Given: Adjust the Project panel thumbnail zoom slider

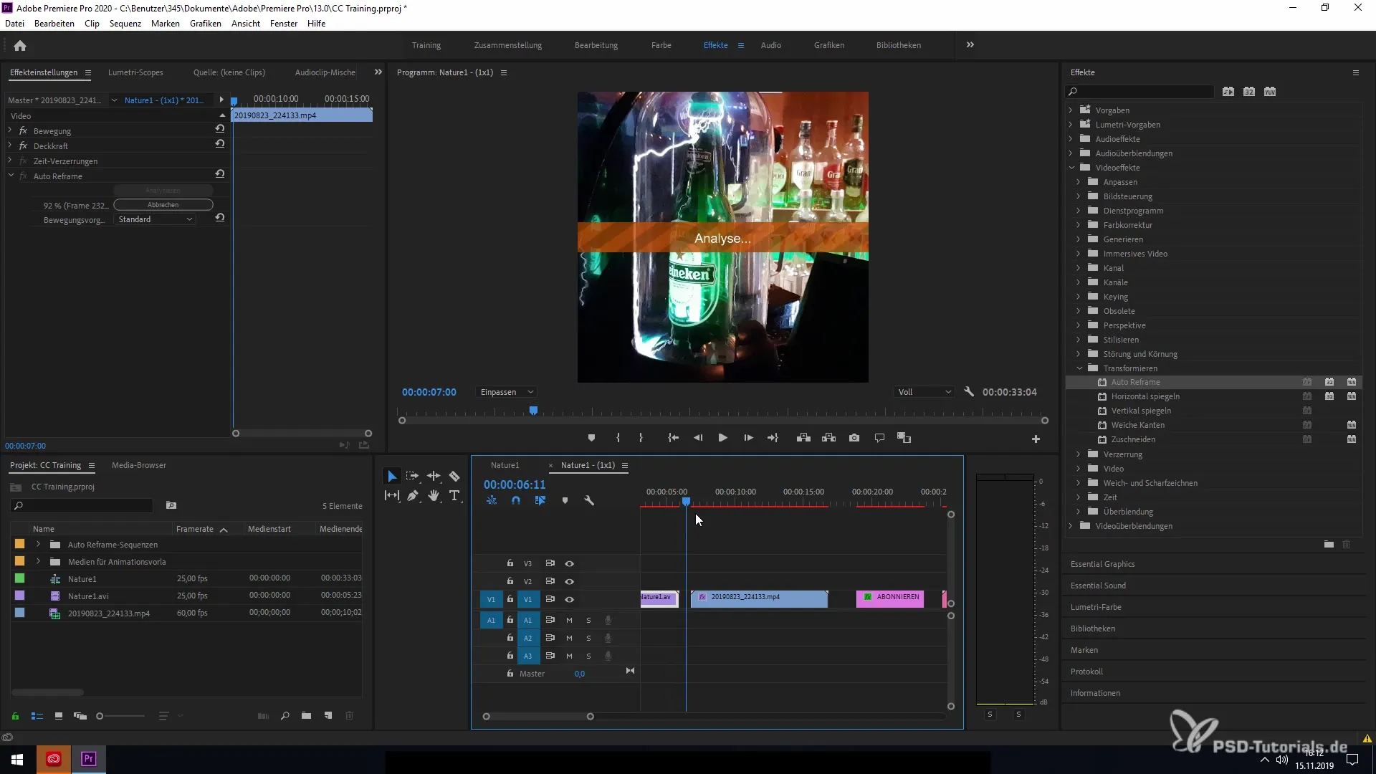Looking at the screenshot, I should [100, 715].
